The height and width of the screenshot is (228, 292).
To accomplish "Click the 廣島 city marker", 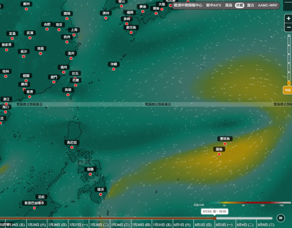I will tap(143, 12).
